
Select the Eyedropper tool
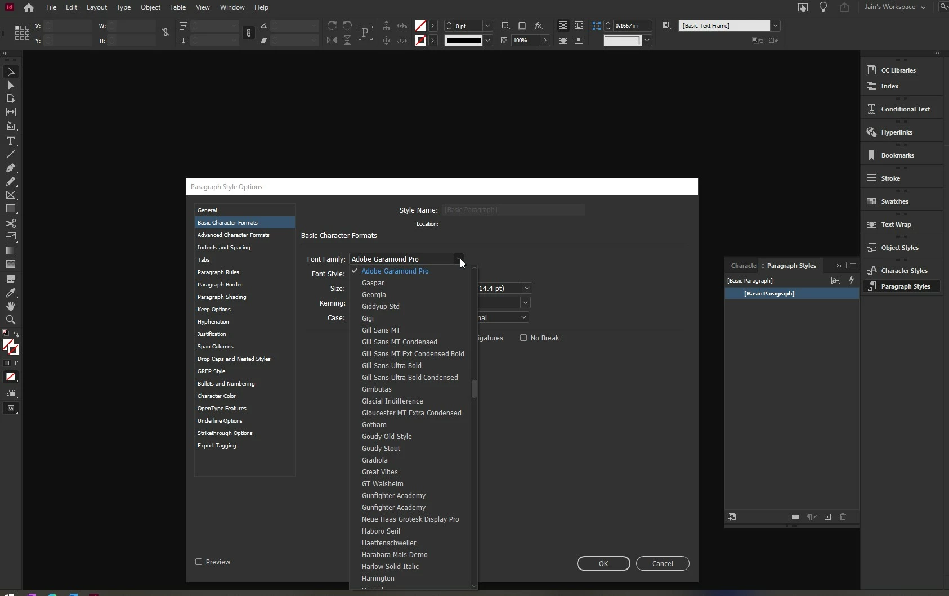[11, 293]
